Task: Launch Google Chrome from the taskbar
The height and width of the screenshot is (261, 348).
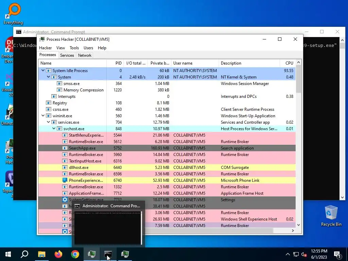Action: [x=75, y=254]
